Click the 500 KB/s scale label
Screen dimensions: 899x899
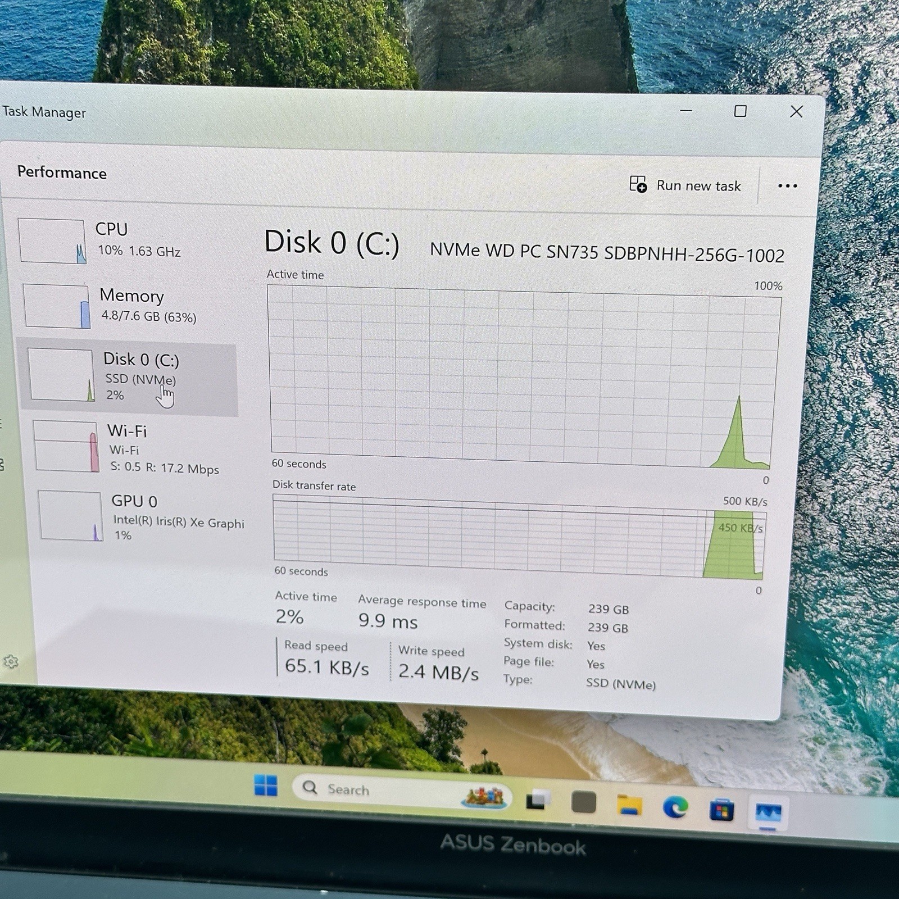(744, 501)
